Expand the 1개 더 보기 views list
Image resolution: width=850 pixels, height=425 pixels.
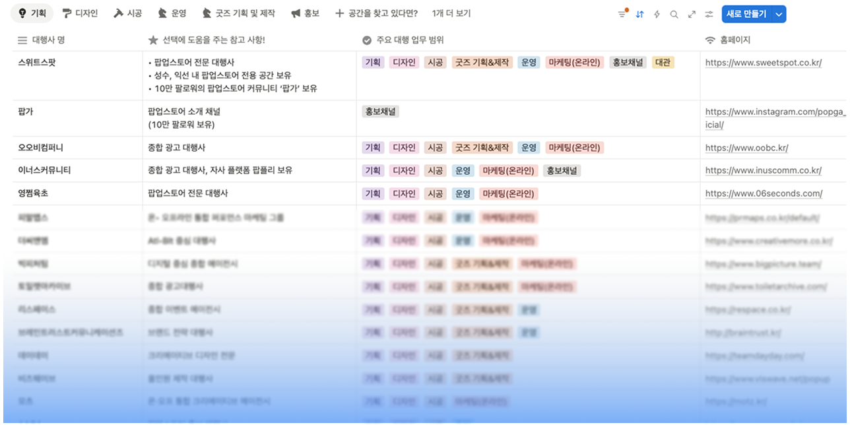pyautogui.click(x=451, y=13)
